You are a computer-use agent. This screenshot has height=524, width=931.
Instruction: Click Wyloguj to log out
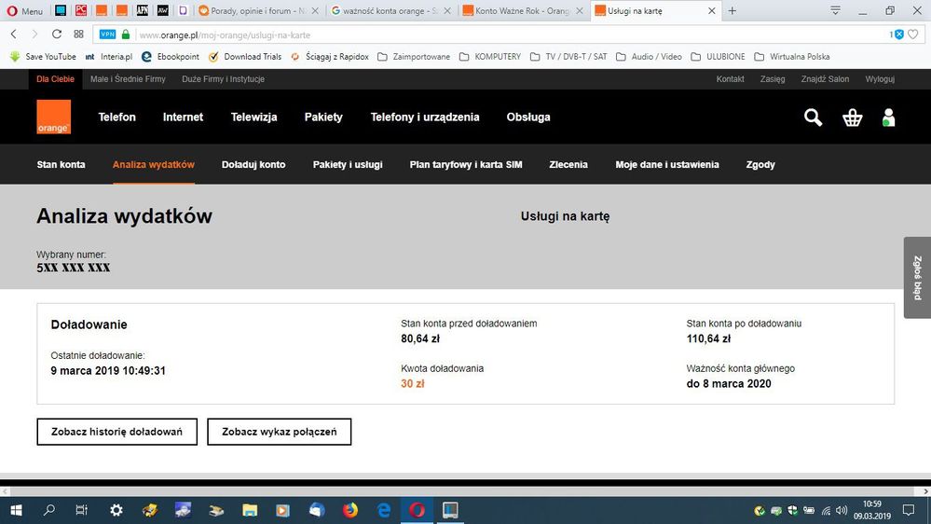(880, 79)
